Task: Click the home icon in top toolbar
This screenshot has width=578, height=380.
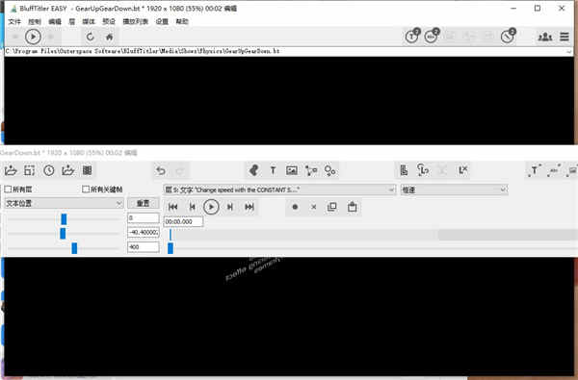Action: point(109,37)
